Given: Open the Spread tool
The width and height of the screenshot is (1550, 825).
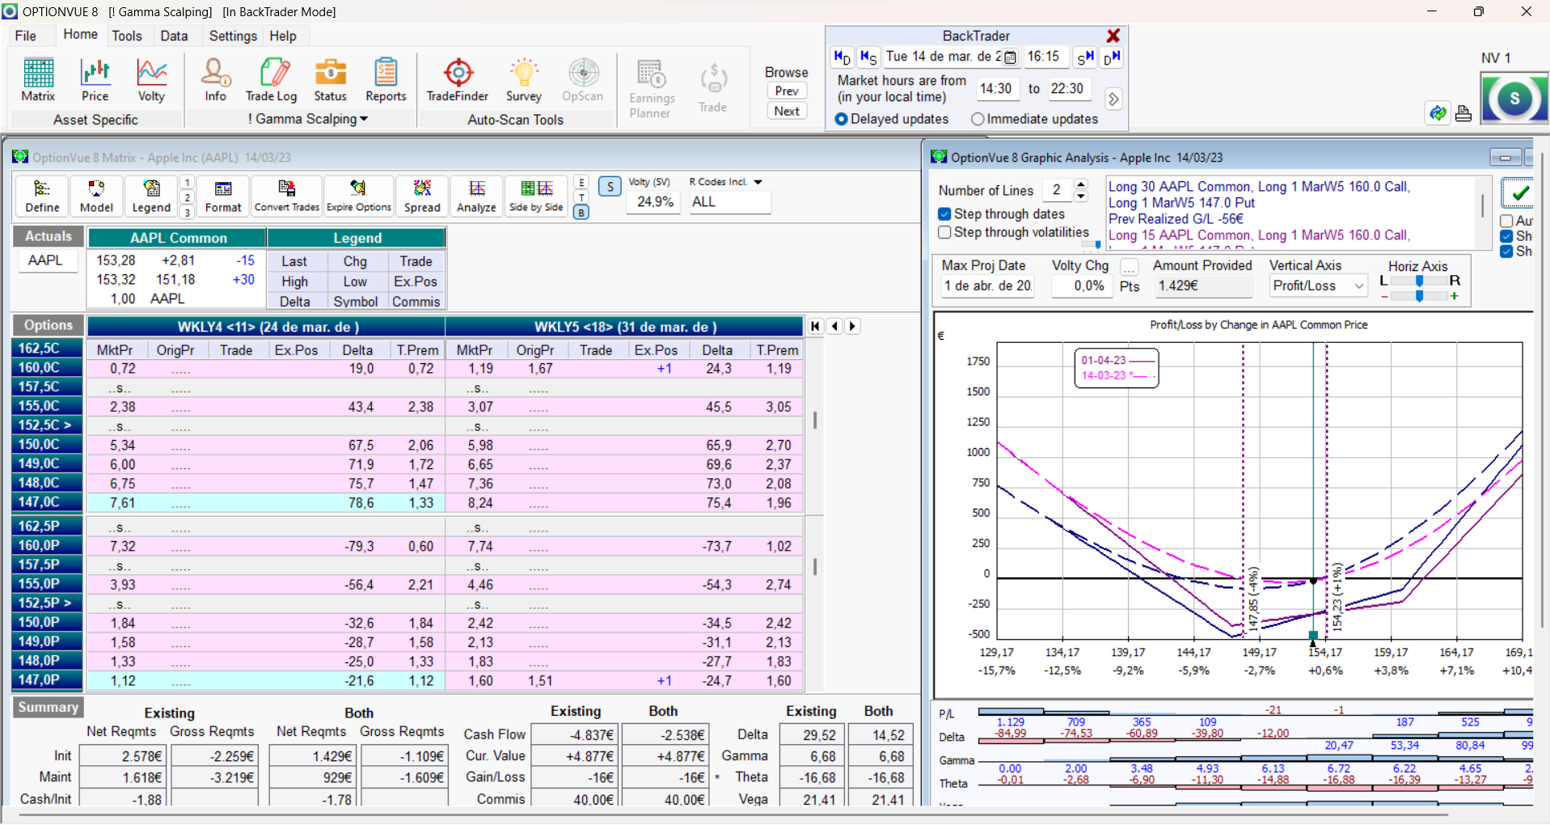Looking at the screenshot, I should [422, 197].
